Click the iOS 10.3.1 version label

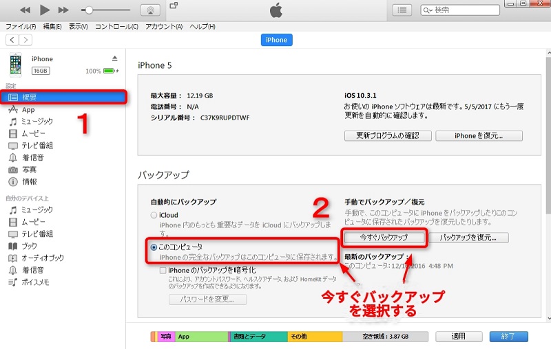coord(360,95)
